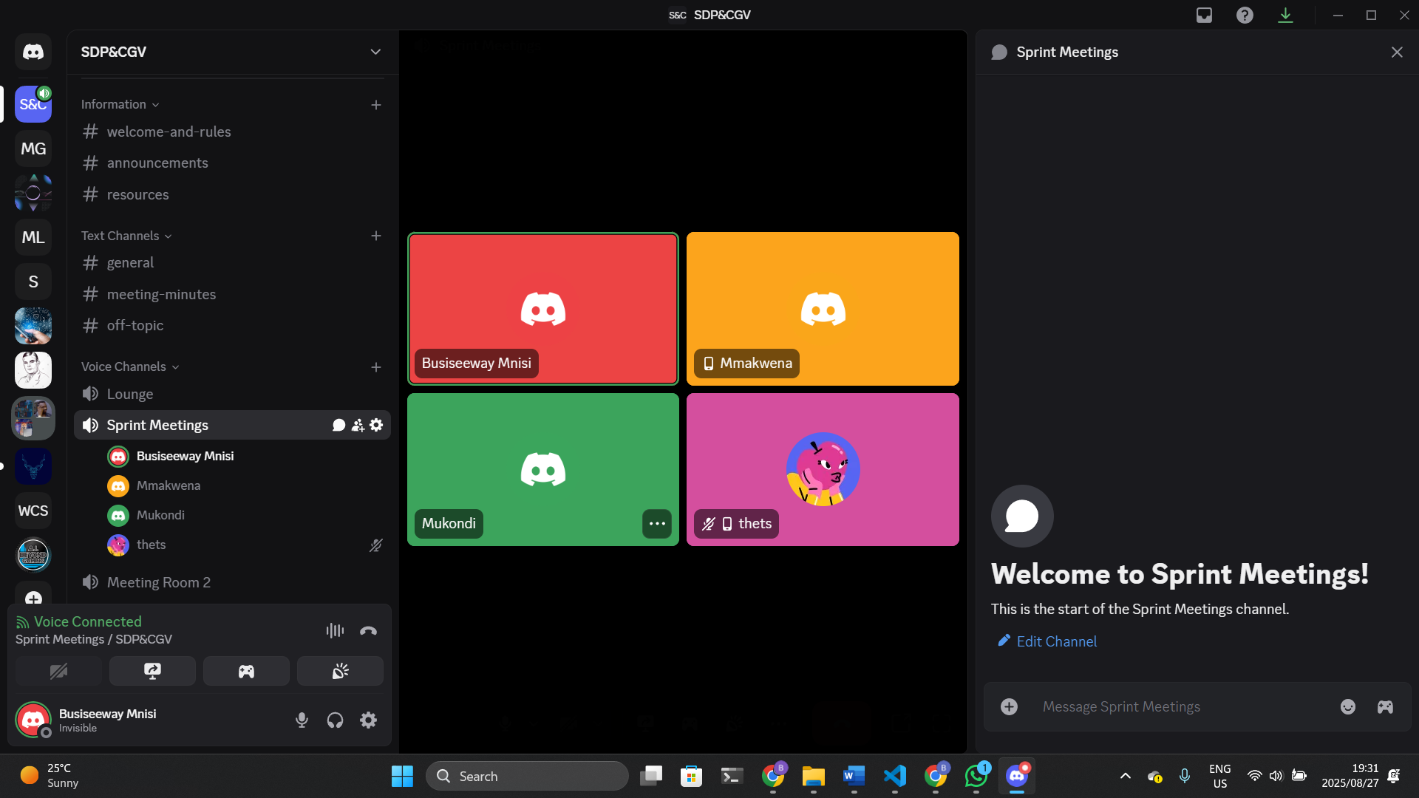Viewport: 1419px width, 798px height.
Task: Collapse the Text Channels category
Action: tap(126, 236)
